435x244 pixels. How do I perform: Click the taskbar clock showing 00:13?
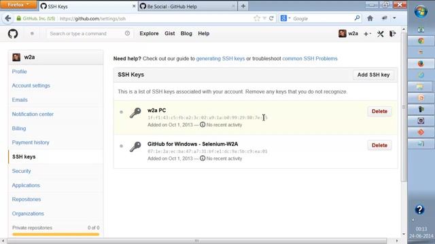[421, 229]
